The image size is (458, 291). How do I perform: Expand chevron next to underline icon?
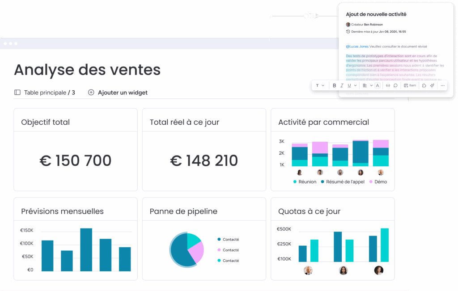(355, 85)
